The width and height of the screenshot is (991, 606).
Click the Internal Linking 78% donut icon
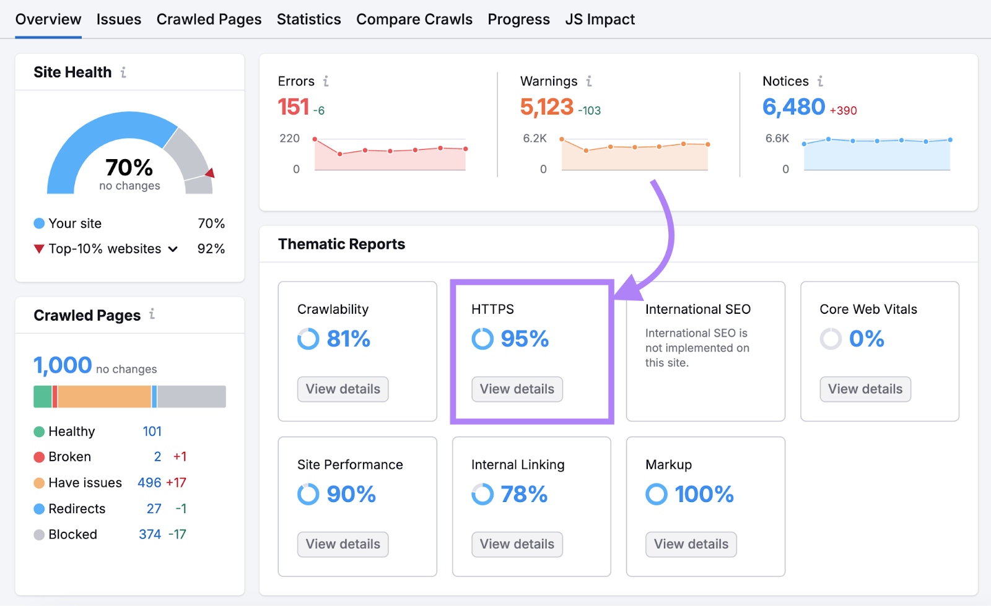[482, 494]
